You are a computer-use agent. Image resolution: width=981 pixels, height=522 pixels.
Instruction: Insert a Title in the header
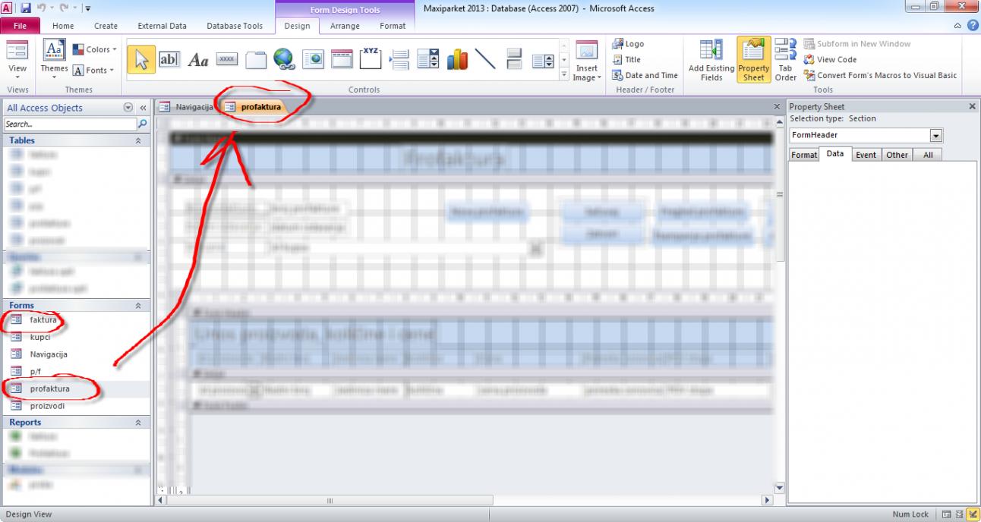coord(626,59)
